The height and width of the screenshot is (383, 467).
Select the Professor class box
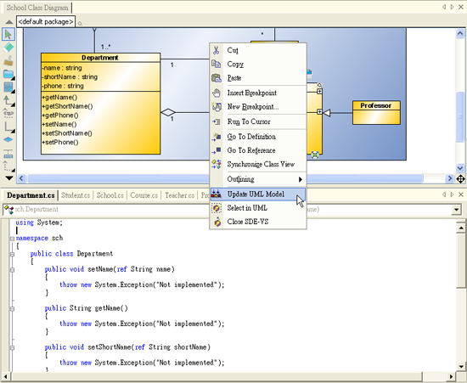(376, 113)
